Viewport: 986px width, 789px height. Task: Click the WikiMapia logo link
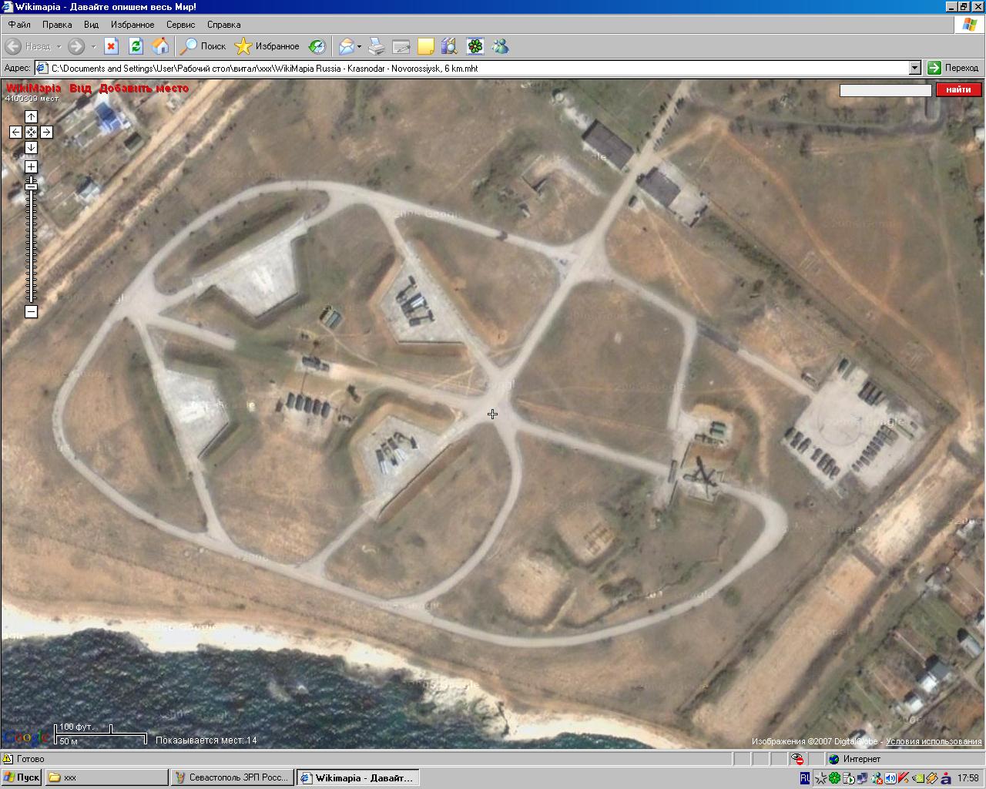point(33,88)
